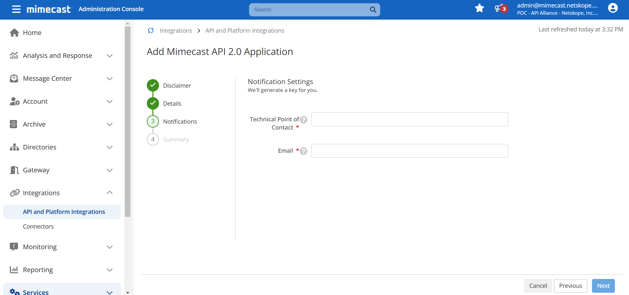Screen dimensions: 629x295
Task: Expand the Monitoring menu chevron
Action: click(110, 247)
